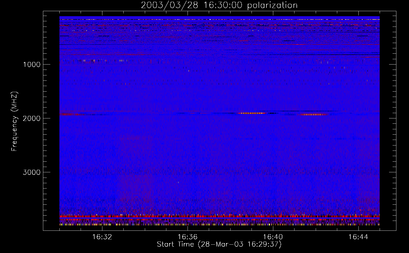
Task: Click the 'Start Time (28-Mar-03 16:29:37)' label
Action: tap(219, 244)
